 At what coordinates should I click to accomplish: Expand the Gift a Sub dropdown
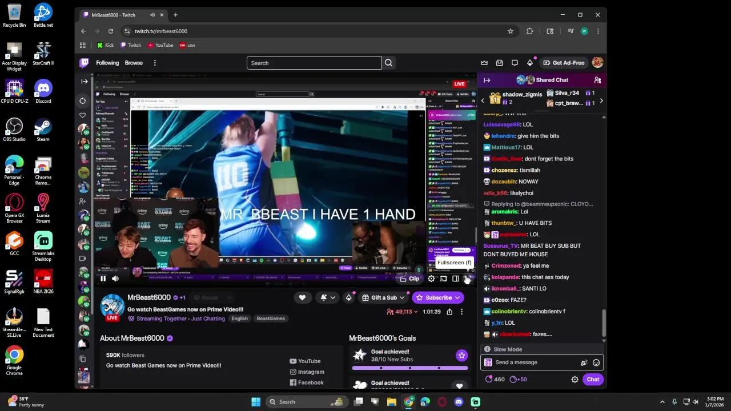pos(402,297)
